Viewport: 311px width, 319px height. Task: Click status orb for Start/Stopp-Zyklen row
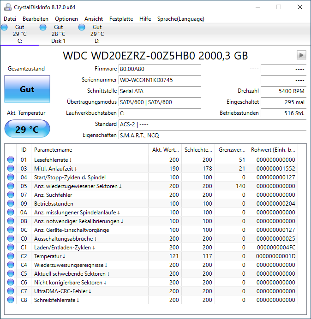click(11, 177)
